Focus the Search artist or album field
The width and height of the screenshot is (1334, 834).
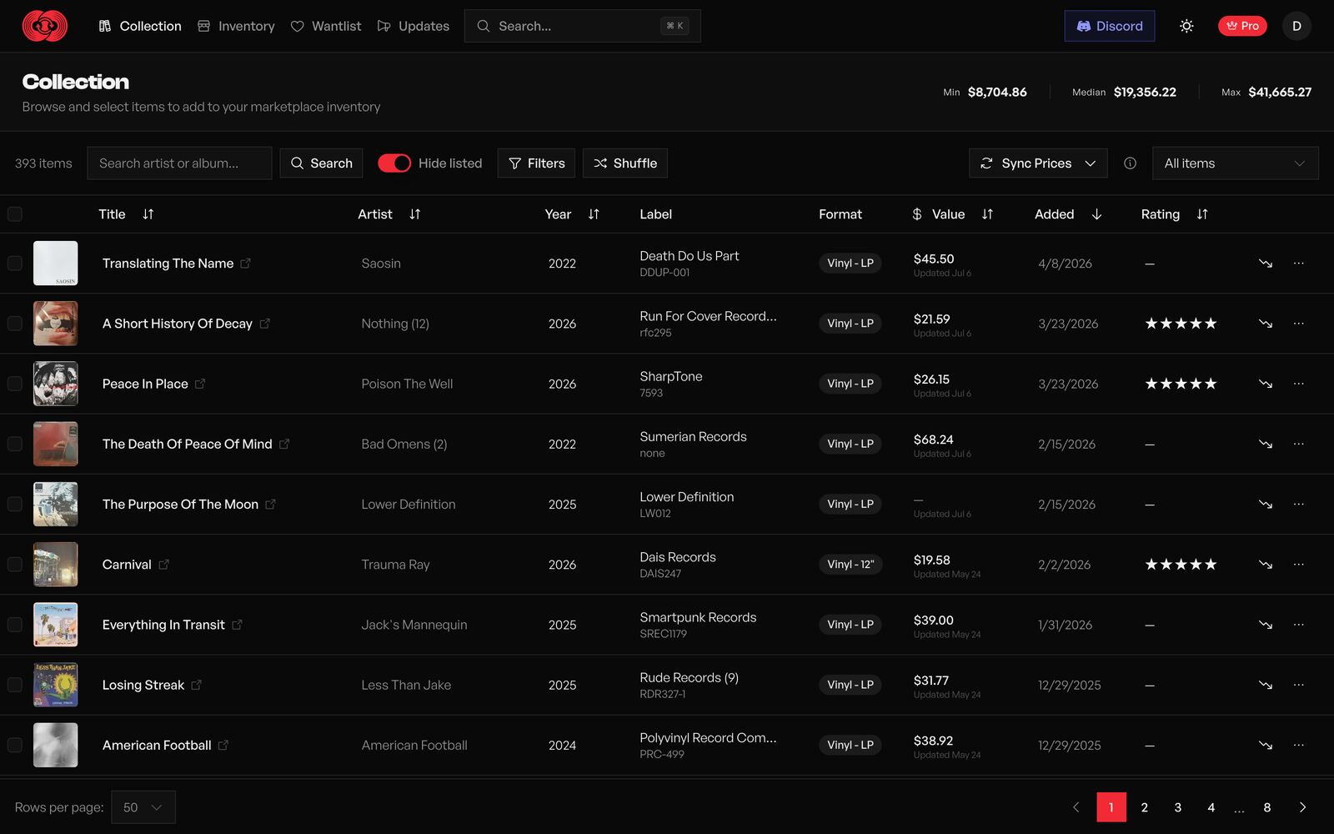coord(179,163)
